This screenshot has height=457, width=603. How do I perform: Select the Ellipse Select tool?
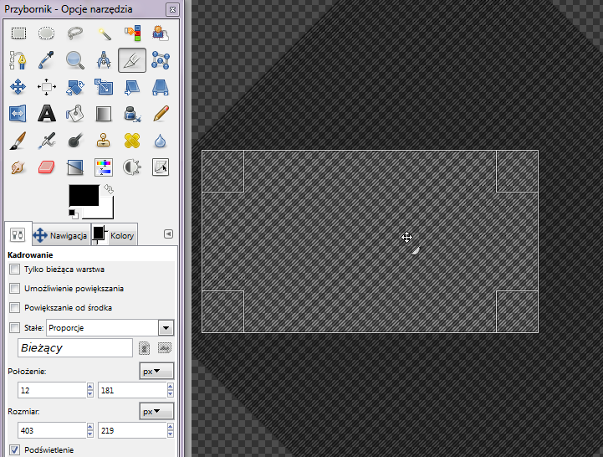pos(47,33)
